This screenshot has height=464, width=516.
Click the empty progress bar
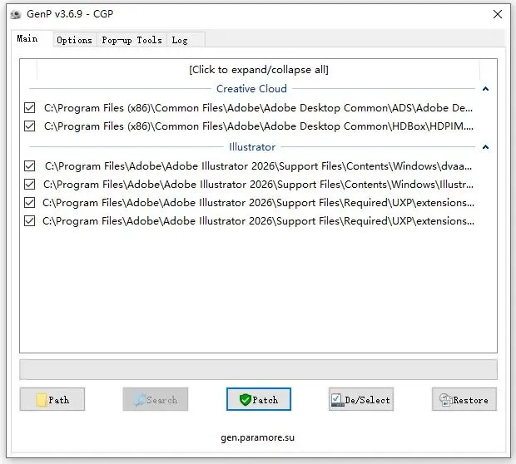pos(258,370)
